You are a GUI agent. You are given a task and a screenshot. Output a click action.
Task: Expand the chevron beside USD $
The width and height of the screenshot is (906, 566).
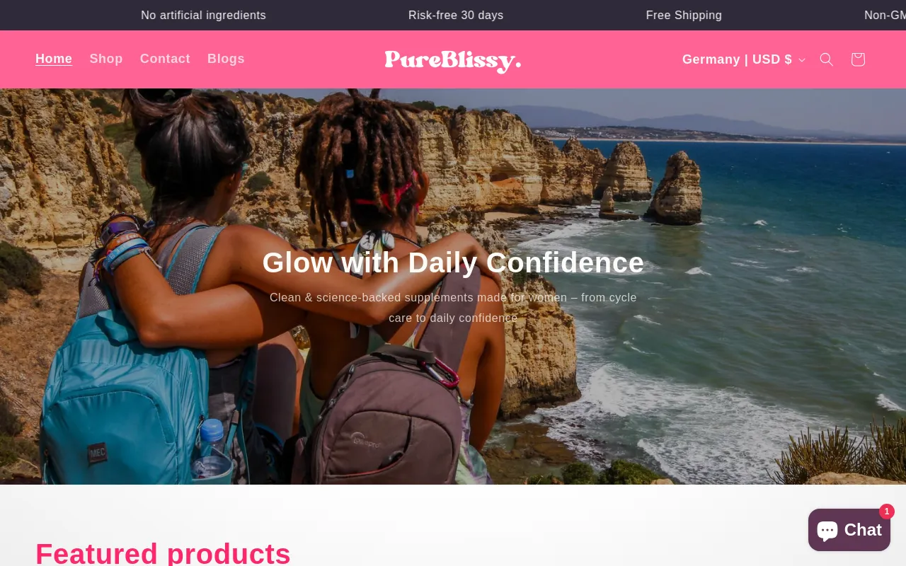[802, 60]
